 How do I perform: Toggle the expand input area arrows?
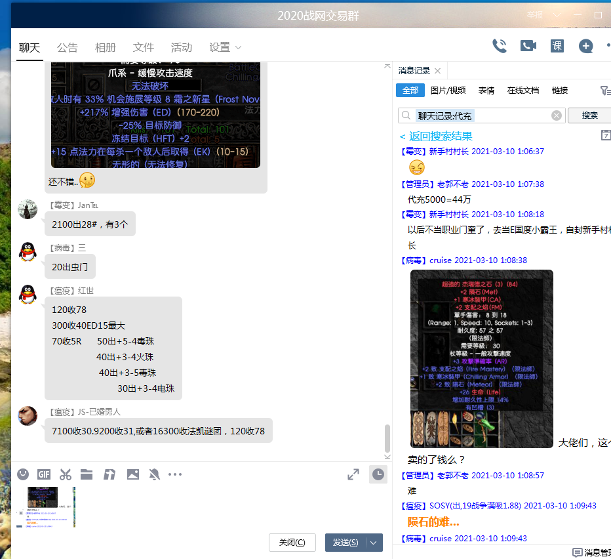coord(353,474)
